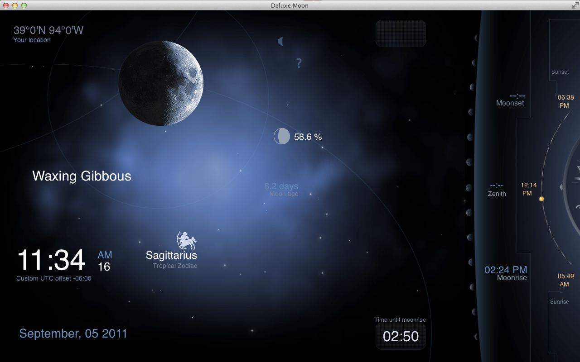Image resolution: width=580 pixels, height=362 pixels.
Task: Click the moon illumination phase icon
Action: click(x=282, y=136)
